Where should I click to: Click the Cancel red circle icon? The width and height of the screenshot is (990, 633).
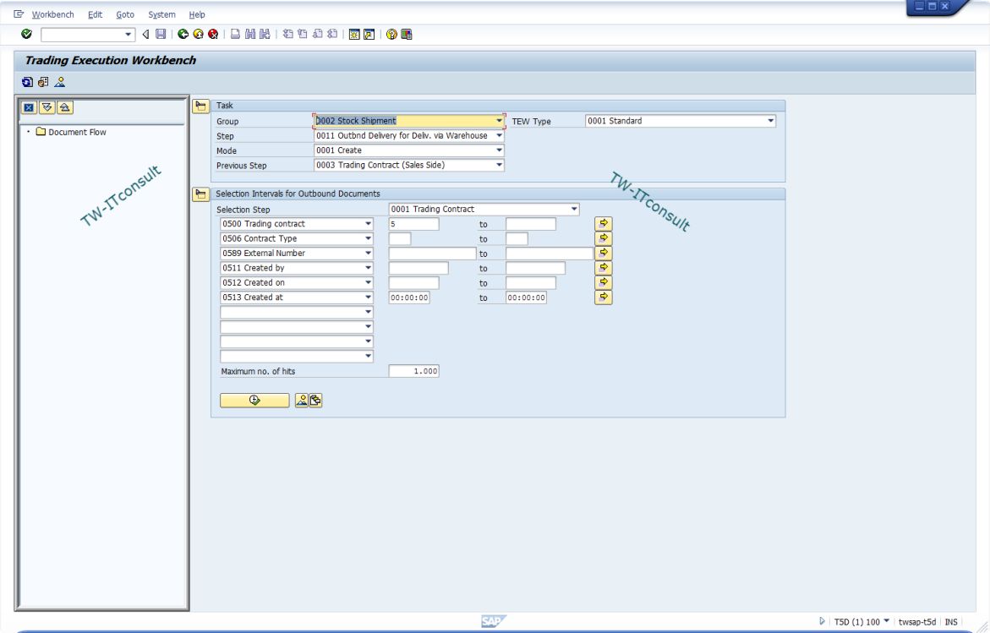click(213, 33)
